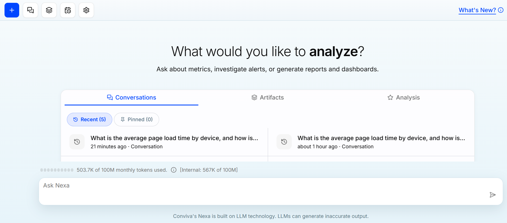The height and width of the screenshot is (223, 507).
Task: Switch to the Conversations tab
Action: click(x=131, y=98)
